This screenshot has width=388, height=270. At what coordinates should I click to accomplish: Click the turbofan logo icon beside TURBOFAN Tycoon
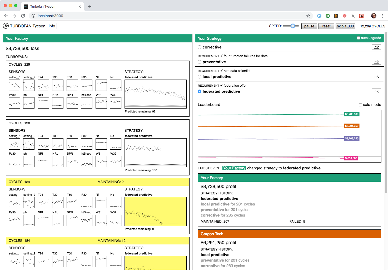click(x=6, y=26)
